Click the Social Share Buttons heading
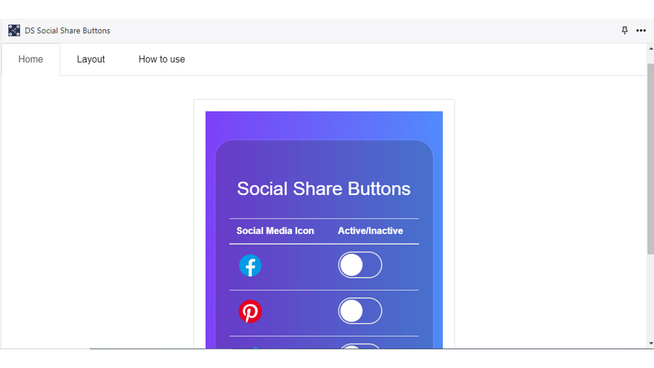 click(x=323, y=189)
